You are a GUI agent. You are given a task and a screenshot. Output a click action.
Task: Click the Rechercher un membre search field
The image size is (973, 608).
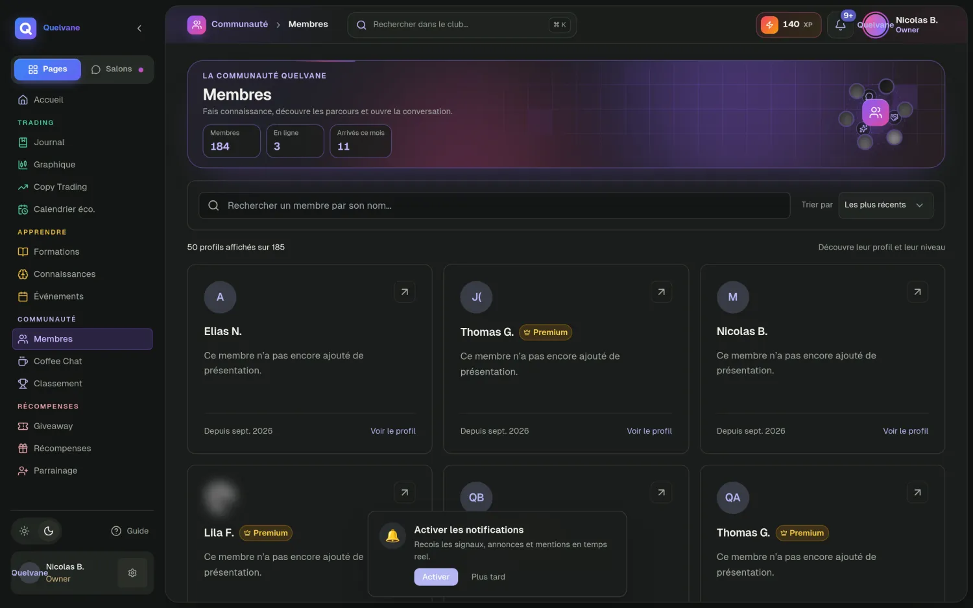pyautogui.click(x=494, y=205)
